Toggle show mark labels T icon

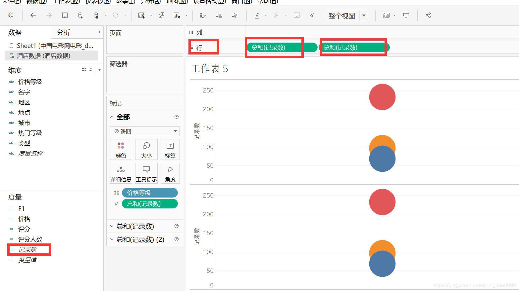point(297,15)
